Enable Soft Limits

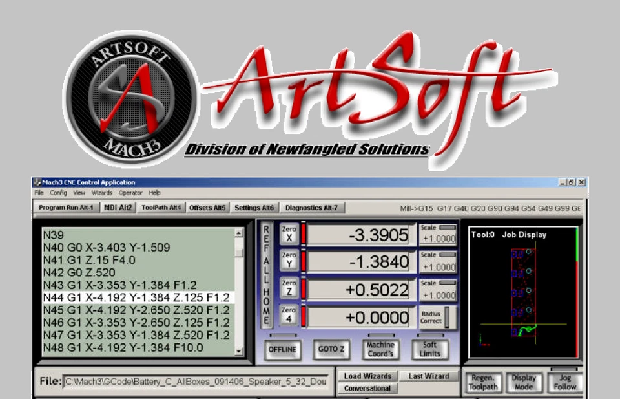(430, 349)
